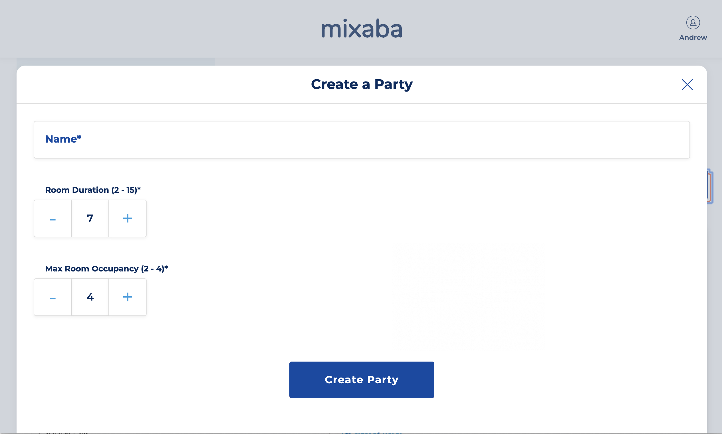Click the Andrew username text
722x434 pixels.
click(x=692, y=37)
